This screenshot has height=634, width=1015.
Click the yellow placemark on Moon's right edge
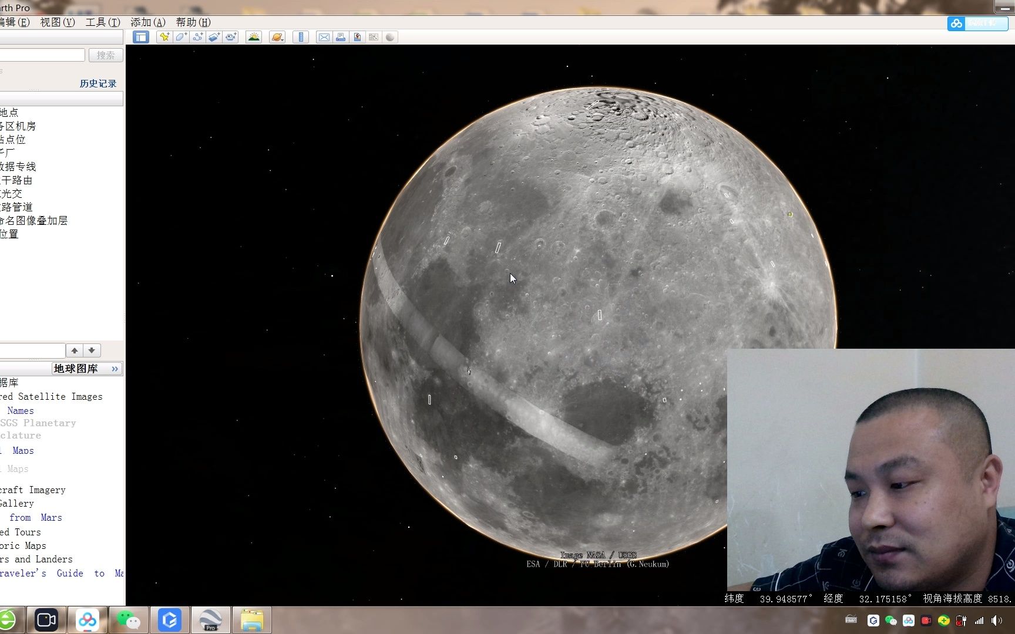pyautogui.click(x=790, y=214)
